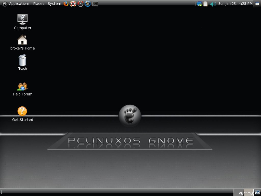Open the Places menu
Screen dimensions: 261x196
point(39,4)
